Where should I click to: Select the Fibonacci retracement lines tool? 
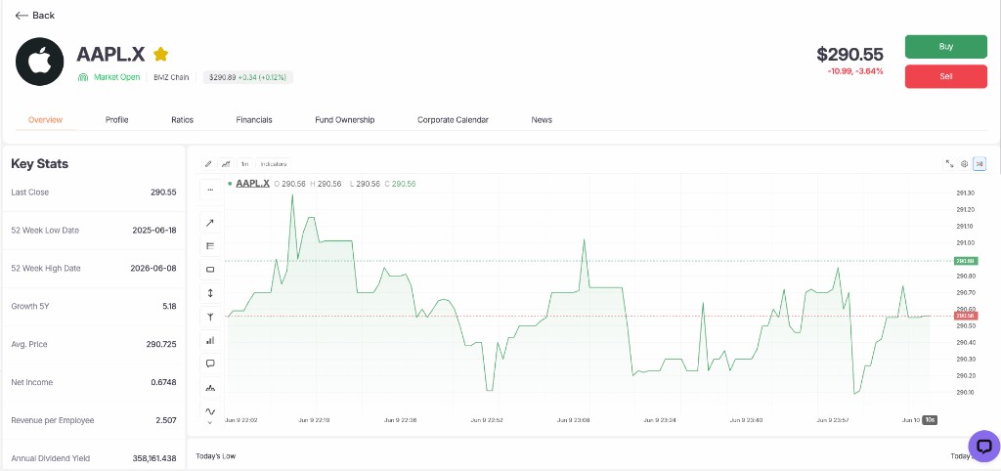[210, 245]
